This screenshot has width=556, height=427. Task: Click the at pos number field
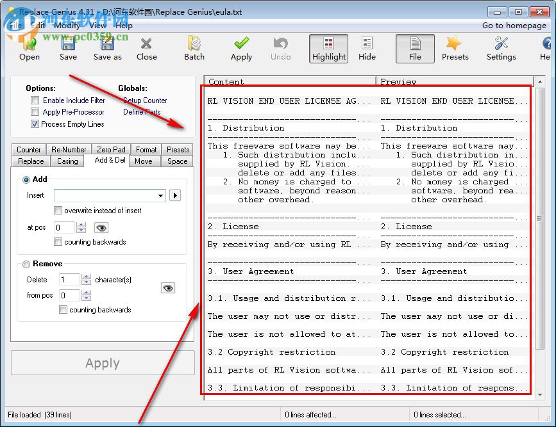pyautogui.click(x=64, y=227)
